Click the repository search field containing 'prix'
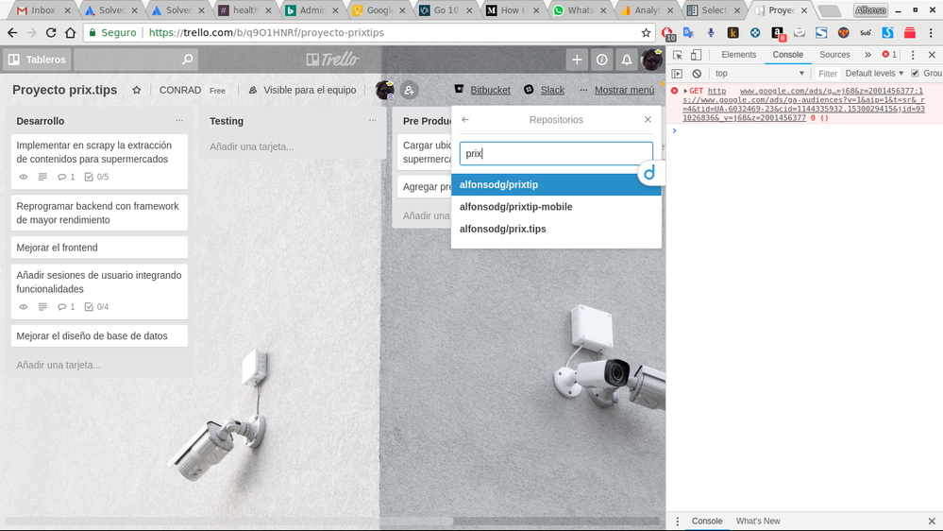 click(x=556, y=153)
